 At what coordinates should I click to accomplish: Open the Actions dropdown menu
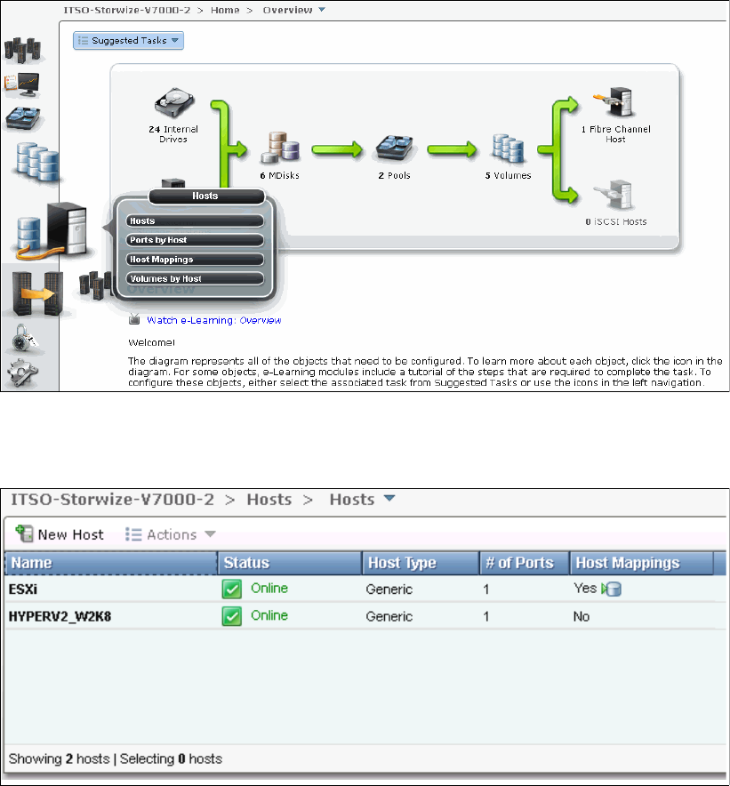click(x=170, y=534)
